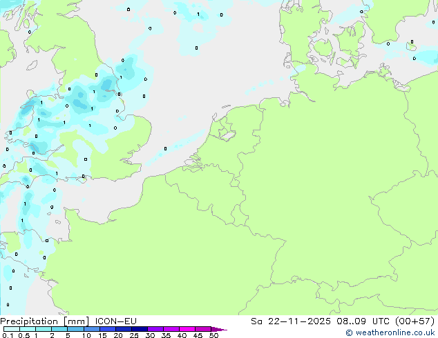The width and height of the screenshot is (438, 338).
Task: Click the 0.5–1 mm legend color swatch
Action: coord(28,329)
